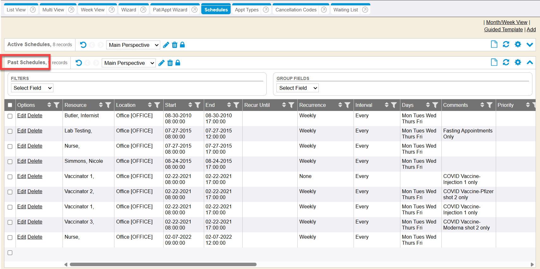This screenshot has width=540, height=269.
Task: Click sort arrows on Start column
Action: tap(190, 105)
